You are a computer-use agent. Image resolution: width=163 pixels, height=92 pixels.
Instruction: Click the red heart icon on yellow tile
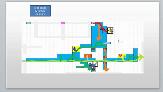click(x=120, y=56)
